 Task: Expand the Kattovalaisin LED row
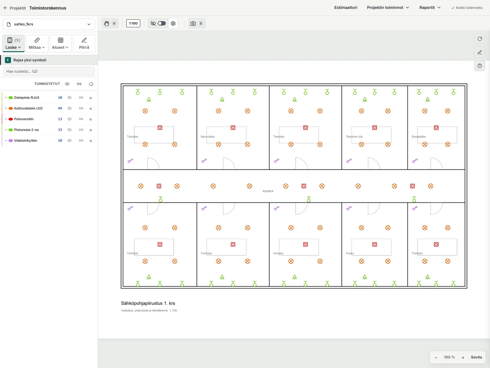tap(6, 109)
